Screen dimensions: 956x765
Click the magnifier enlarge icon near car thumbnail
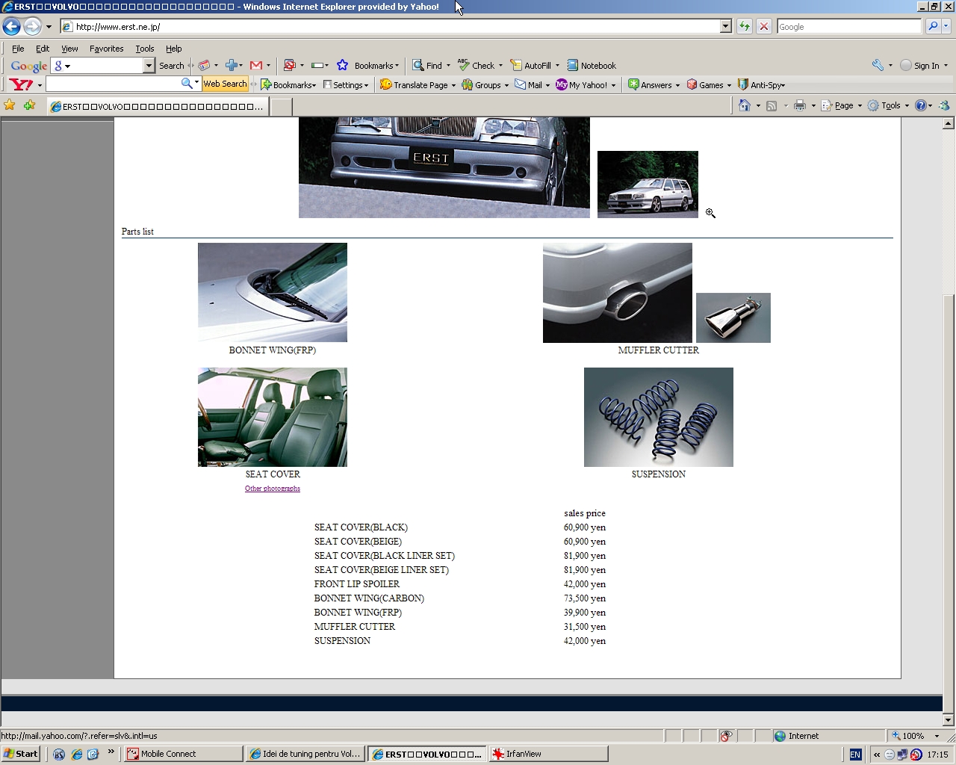pos(710,213)
